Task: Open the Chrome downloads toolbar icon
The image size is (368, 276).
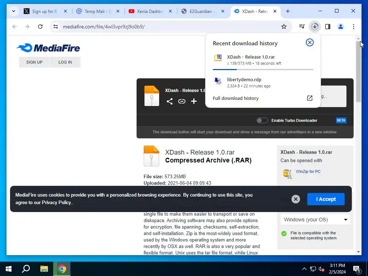Action: 315,27
